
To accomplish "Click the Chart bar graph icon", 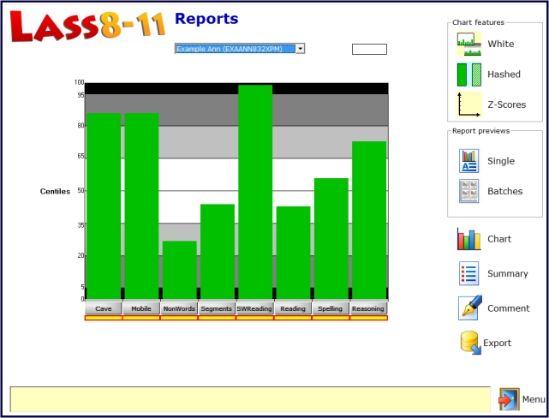I will pos(468,239).
